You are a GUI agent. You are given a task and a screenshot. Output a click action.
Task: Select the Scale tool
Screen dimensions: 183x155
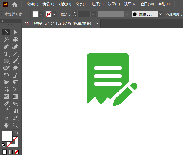click(x=15, y=75)
